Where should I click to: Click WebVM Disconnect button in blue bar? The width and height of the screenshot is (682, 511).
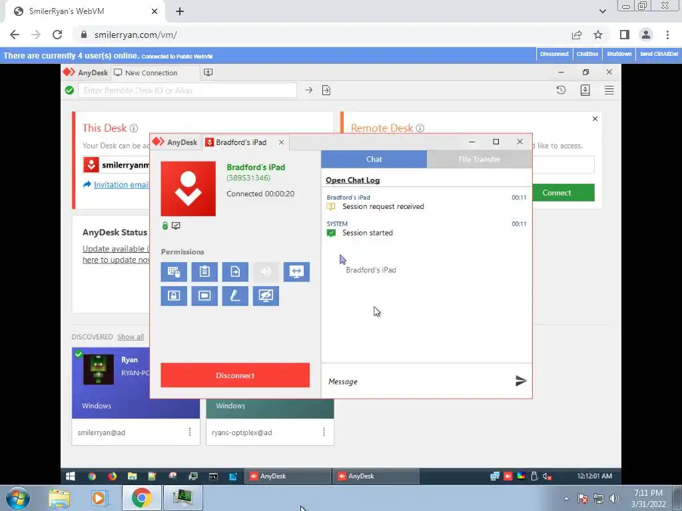(x=554, y=55)
